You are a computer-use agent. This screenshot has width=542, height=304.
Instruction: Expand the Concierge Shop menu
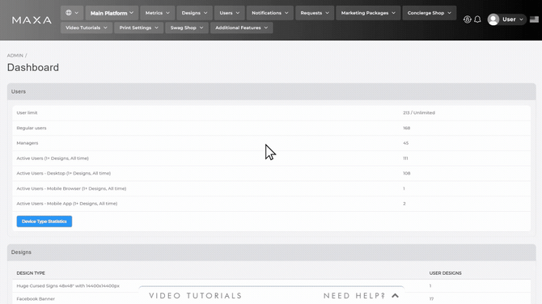coord(430,13)
